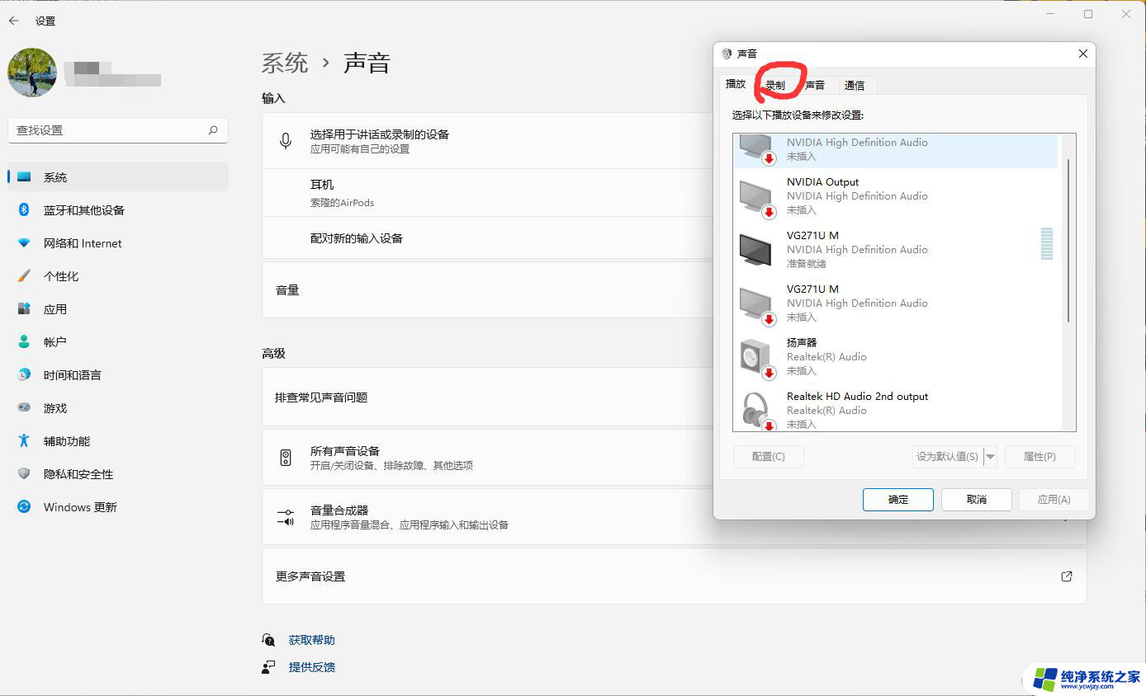Click the 音量 input volume row
Screen dimensions: 1146x696
pos(487,290)
